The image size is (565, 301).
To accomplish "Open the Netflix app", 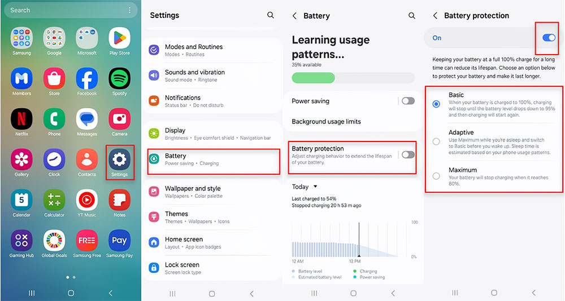I will pyautogui.click(x=21, y=119).
